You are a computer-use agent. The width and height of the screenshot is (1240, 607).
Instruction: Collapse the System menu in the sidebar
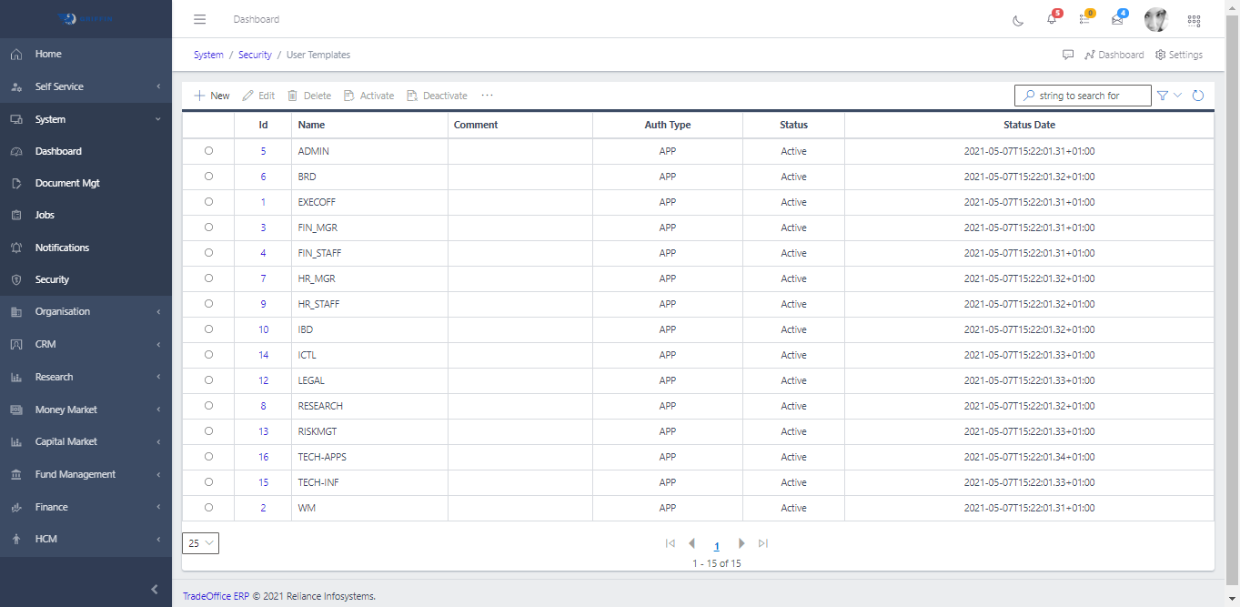pos(50,118)
